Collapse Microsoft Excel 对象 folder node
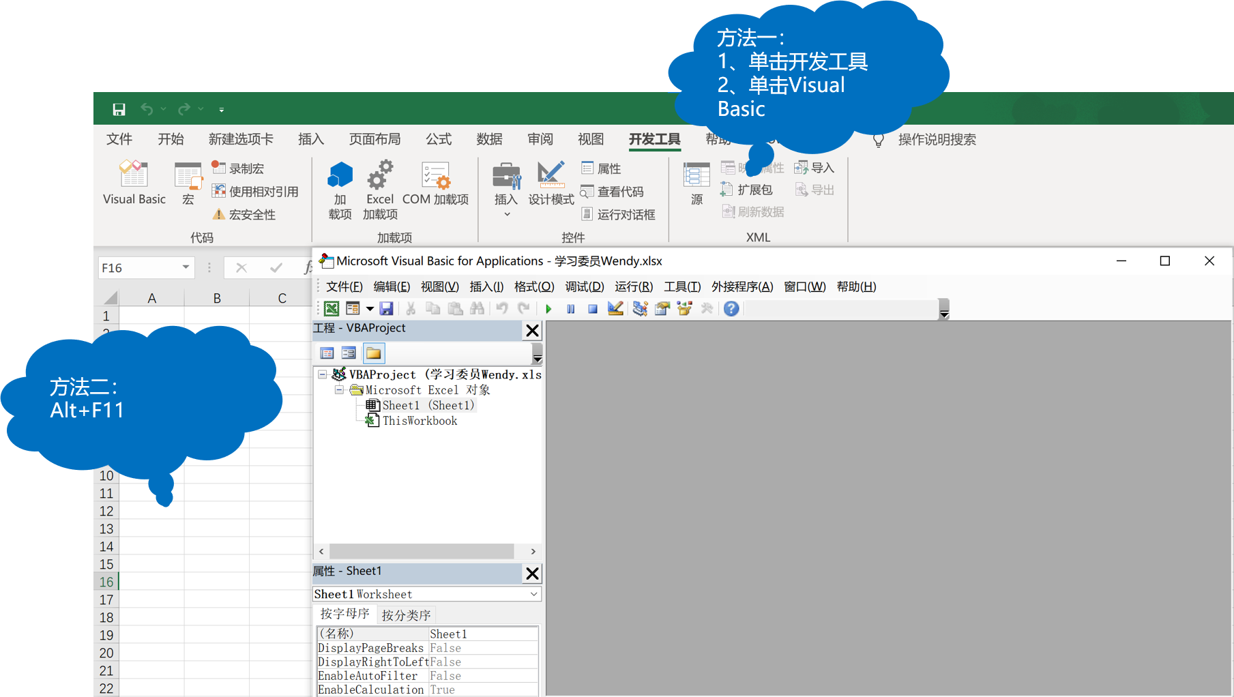Screen dimensions: 1234x697 tap(339, 389)
